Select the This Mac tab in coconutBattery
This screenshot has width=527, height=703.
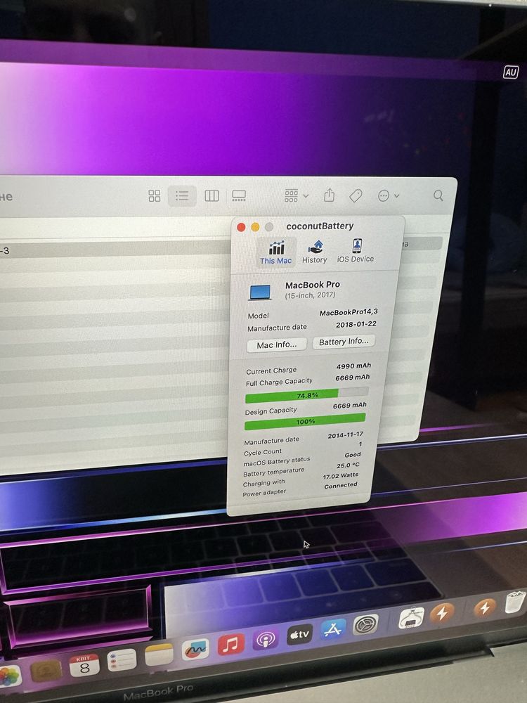pyautogui.click(x=276, y=253)
